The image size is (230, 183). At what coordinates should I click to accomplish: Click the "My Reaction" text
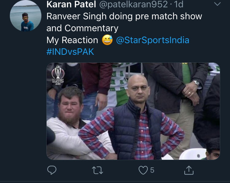[x=72, y=40]
